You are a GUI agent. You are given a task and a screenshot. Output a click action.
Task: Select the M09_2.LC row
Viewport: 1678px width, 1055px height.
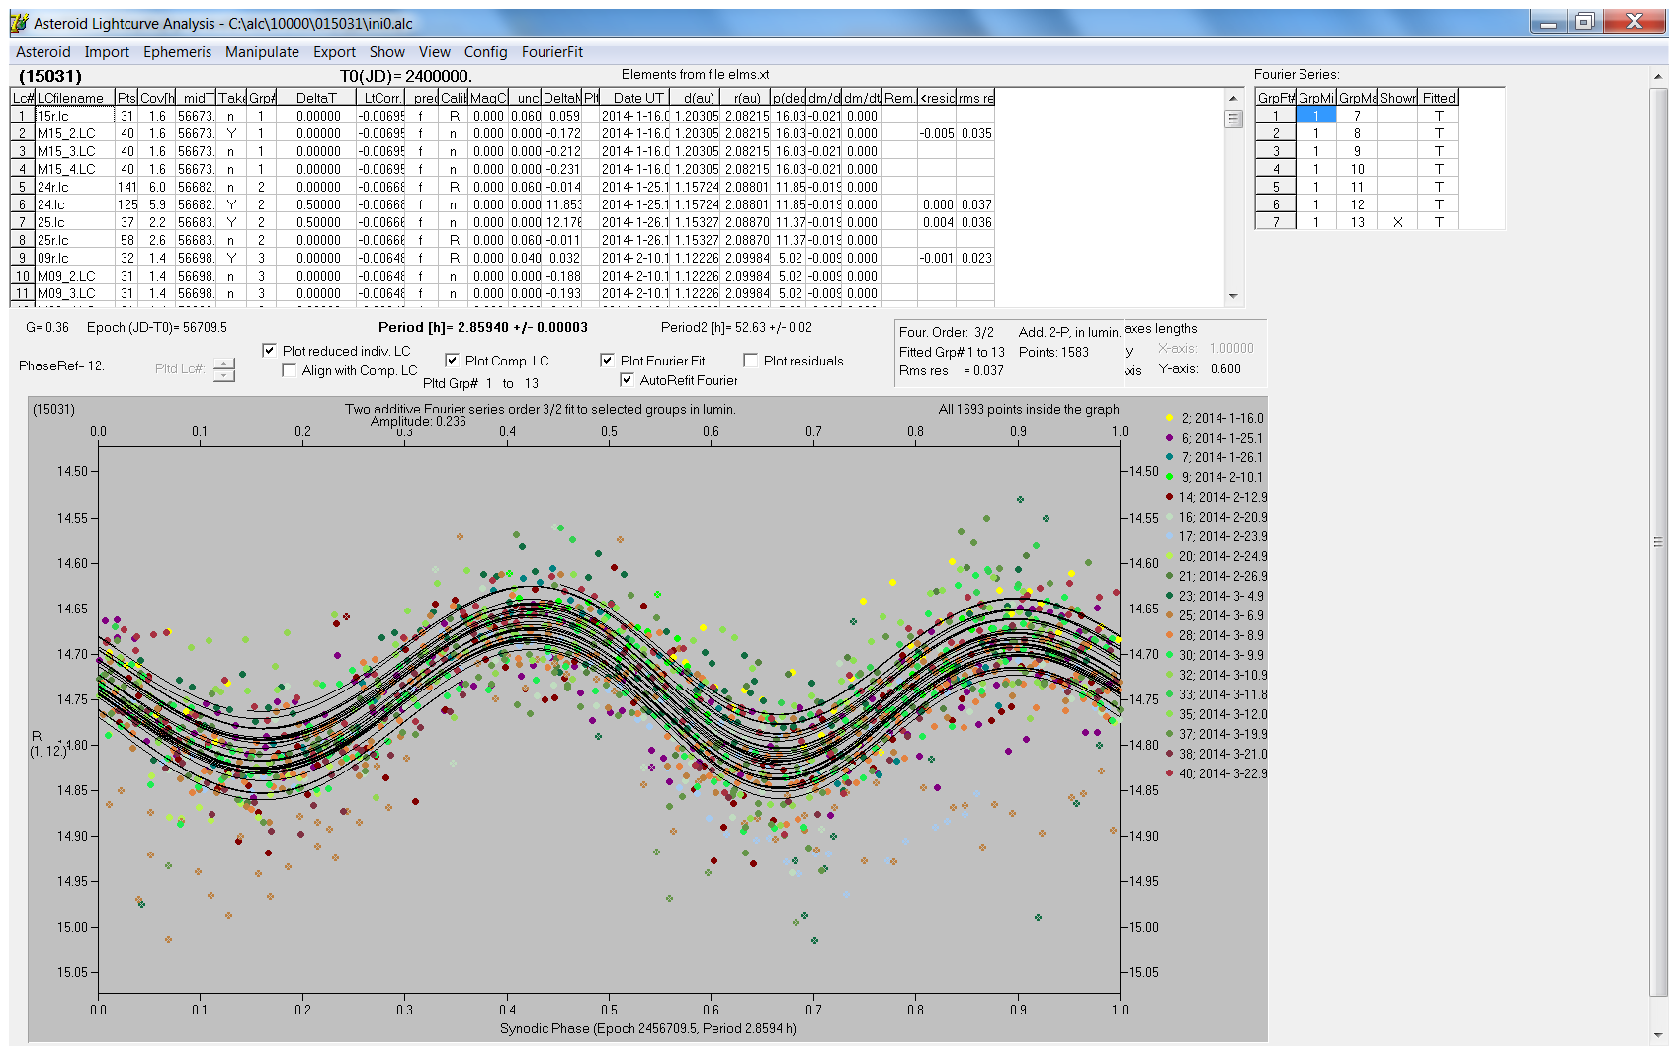click(x=502, y=276)
